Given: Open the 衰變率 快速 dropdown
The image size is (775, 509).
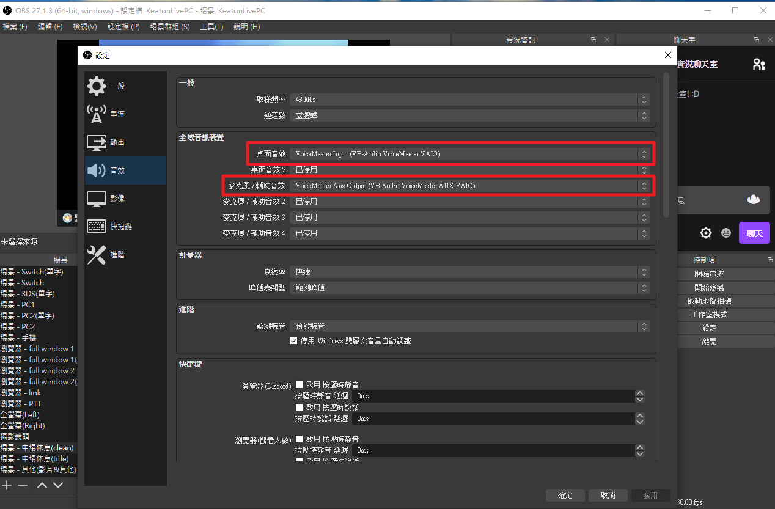Looking at the screenshot, I should (x=469, y=271).
